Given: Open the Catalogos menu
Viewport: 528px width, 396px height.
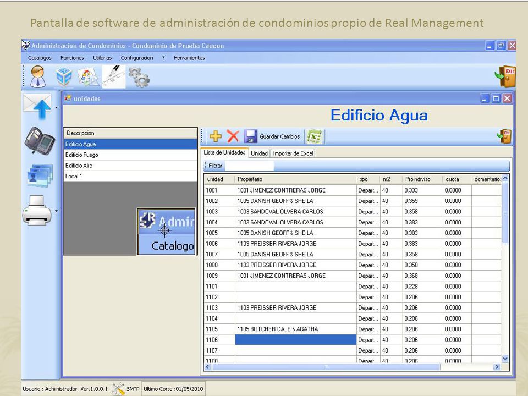Looking at the screenshot, I should pyautogui.click(x=40, y=58).
